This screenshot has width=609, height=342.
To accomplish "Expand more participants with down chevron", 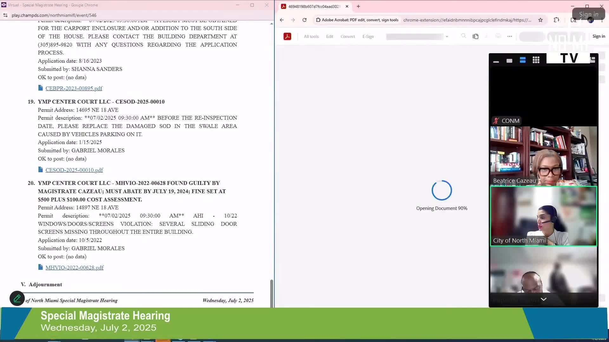I will (x=543, y=299).
